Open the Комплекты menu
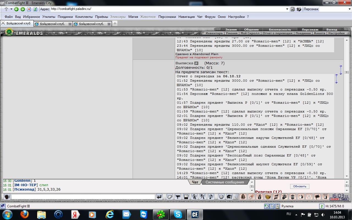This screenshot has width=352, height=220. click(84, 17)
